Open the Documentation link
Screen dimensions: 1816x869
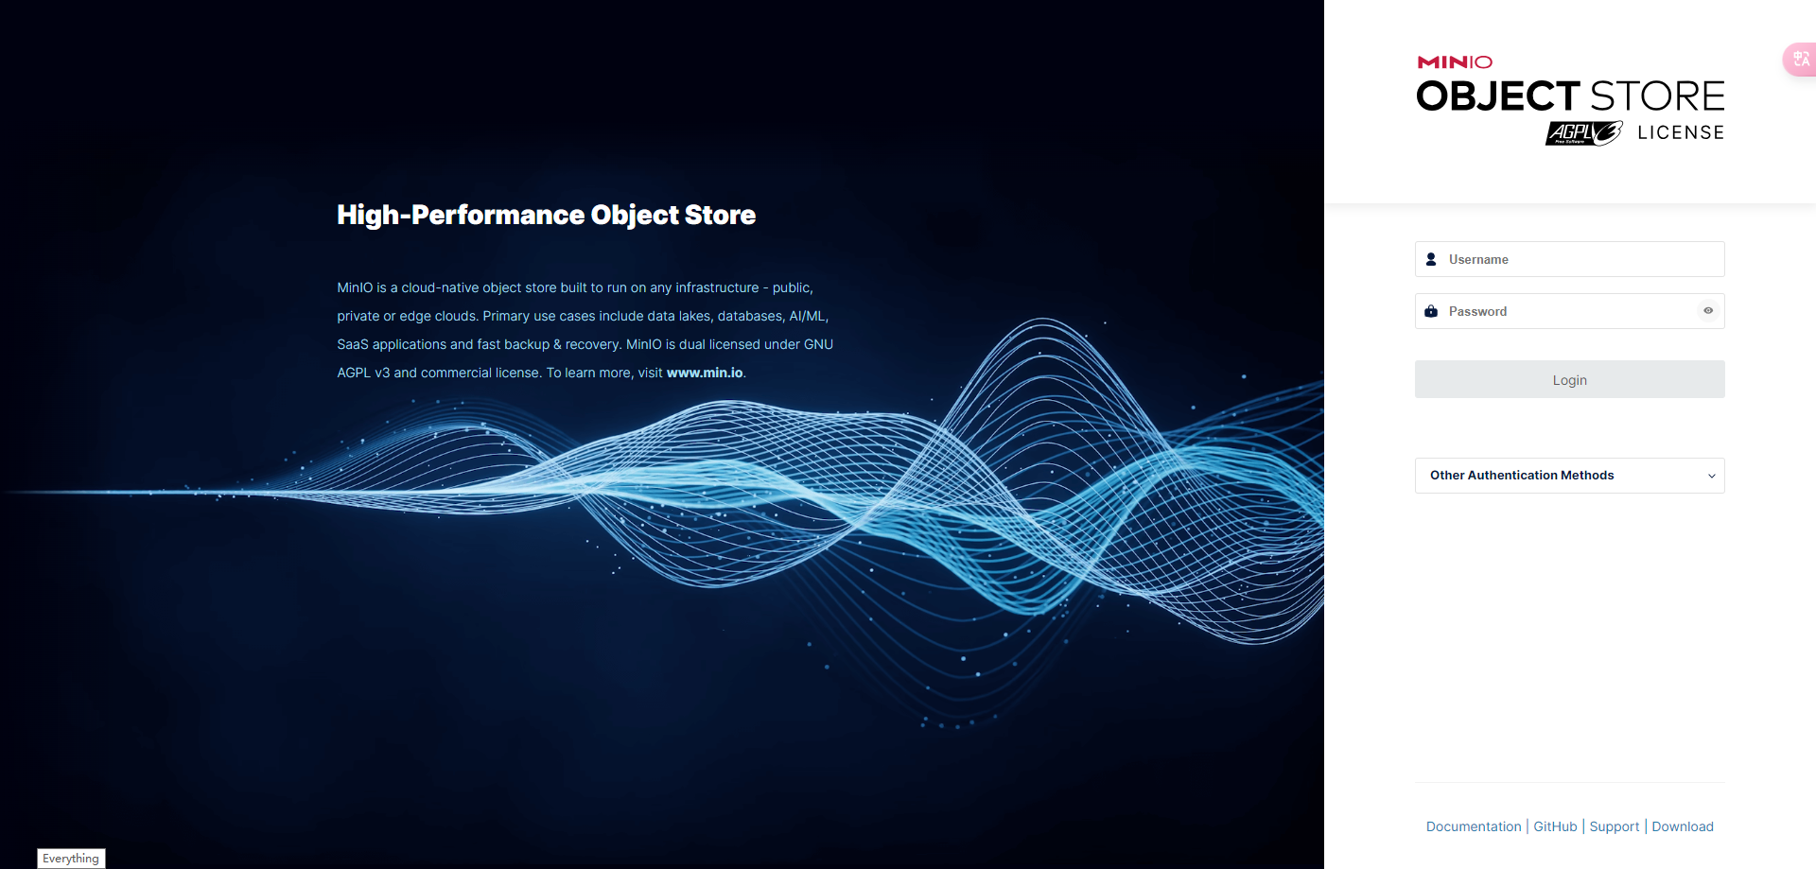pos(1474,826)
